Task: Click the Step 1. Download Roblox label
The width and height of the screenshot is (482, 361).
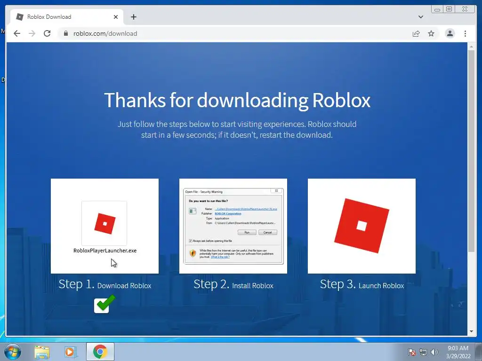Action: pos(105,284)
